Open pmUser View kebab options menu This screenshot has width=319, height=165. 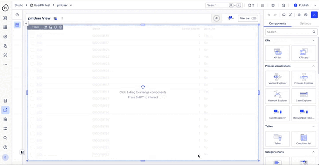(x=62, y=18)
